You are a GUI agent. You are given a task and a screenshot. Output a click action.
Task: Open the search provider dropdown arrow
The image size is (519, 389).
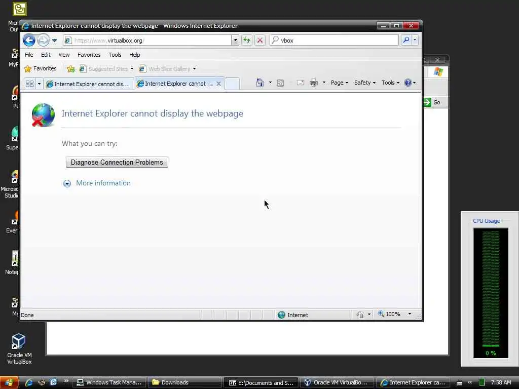(x=415, y=41)
